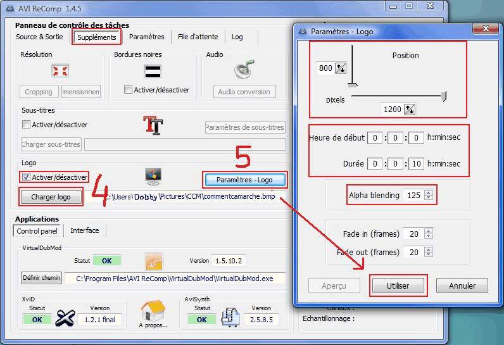Click the Sous-titres TT icon

[153, 125]
